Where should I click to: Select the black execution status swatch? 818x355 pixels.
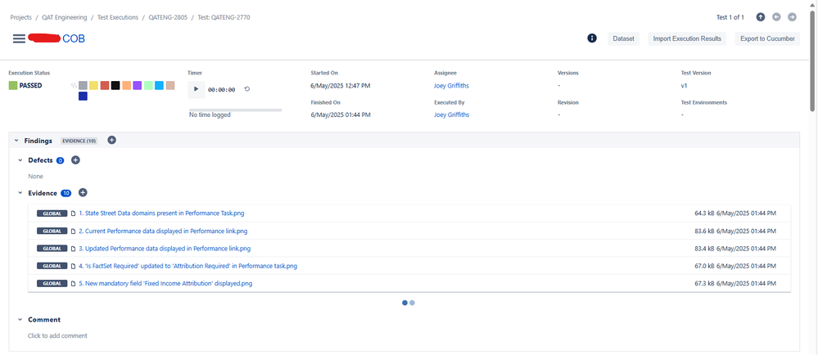(115, 86)
